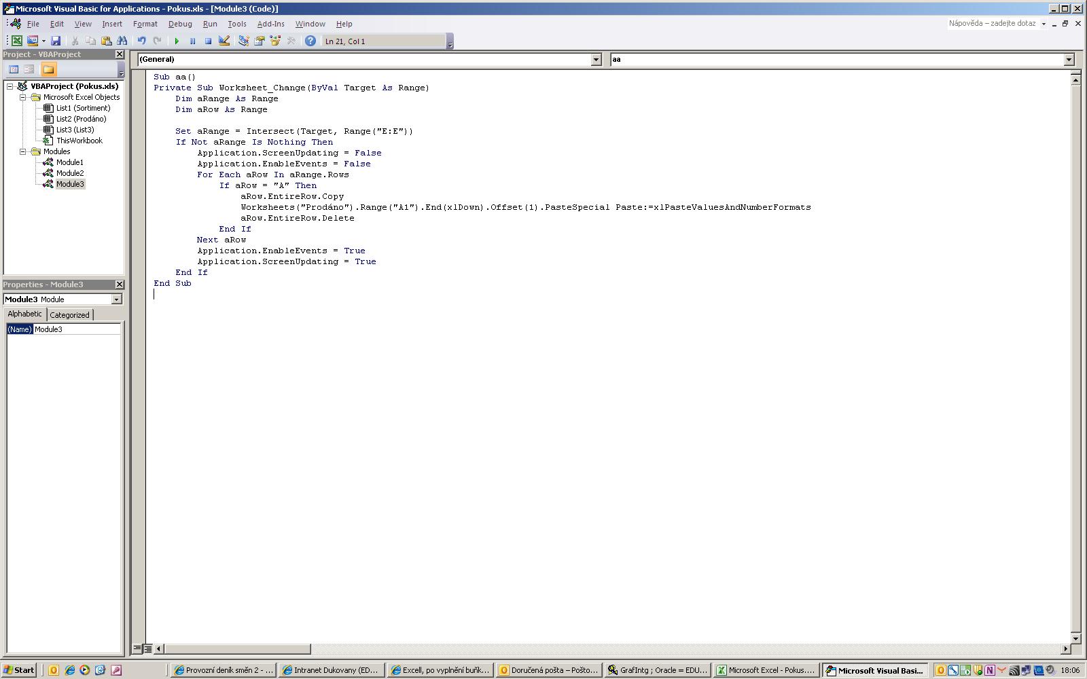1087x679 pixels.
Task: Click the help search box Nápověda
Action: [x=993, y=24]
